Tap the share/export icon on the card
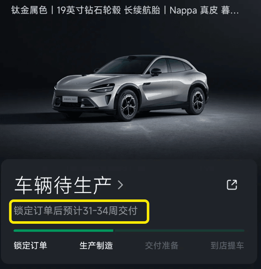 pyautogui.click(x=232, y=185)
